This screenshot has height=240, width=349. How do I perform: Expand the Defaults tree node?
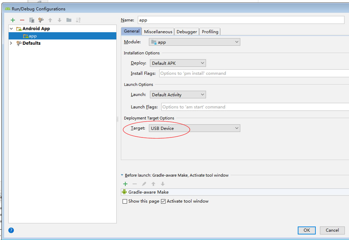(x=11, y=43)
